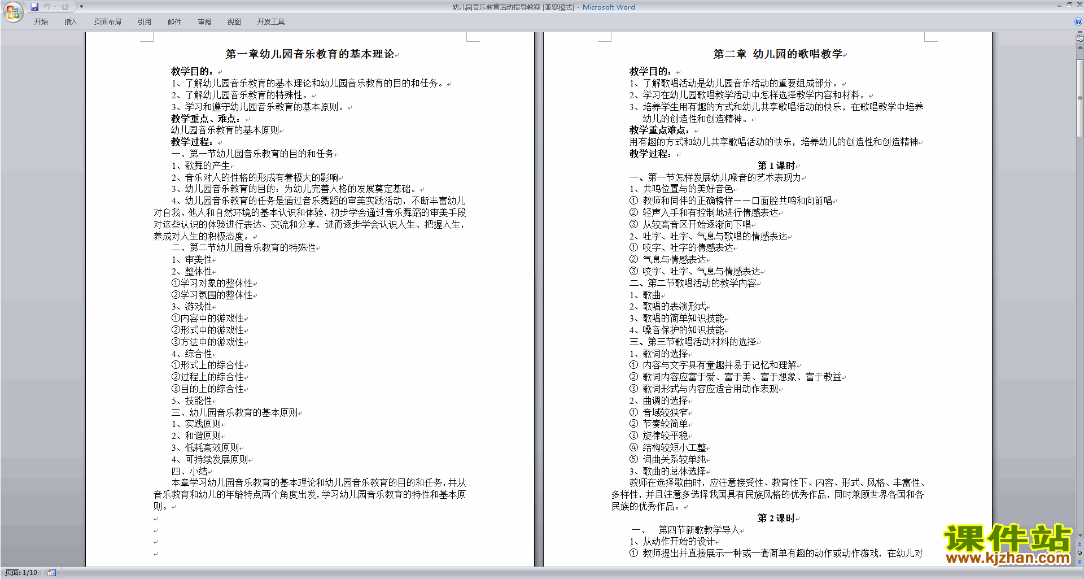The width and height of the screenshot is (1084, 579).
Task: Open the 开发工具 tab
Action: (x=271, y=21)
